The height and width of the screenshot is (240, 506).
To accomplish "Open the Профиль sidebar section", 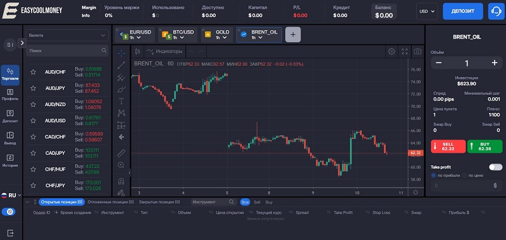I will (x=10, y=94).
